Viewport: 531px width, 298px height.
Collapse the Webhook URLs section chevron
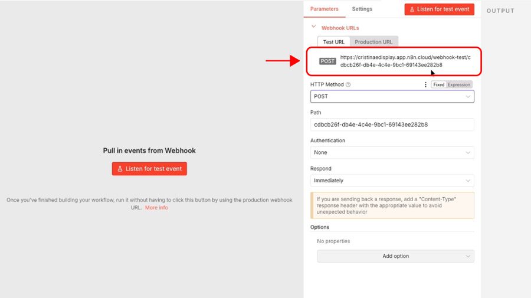click(314, 27)
